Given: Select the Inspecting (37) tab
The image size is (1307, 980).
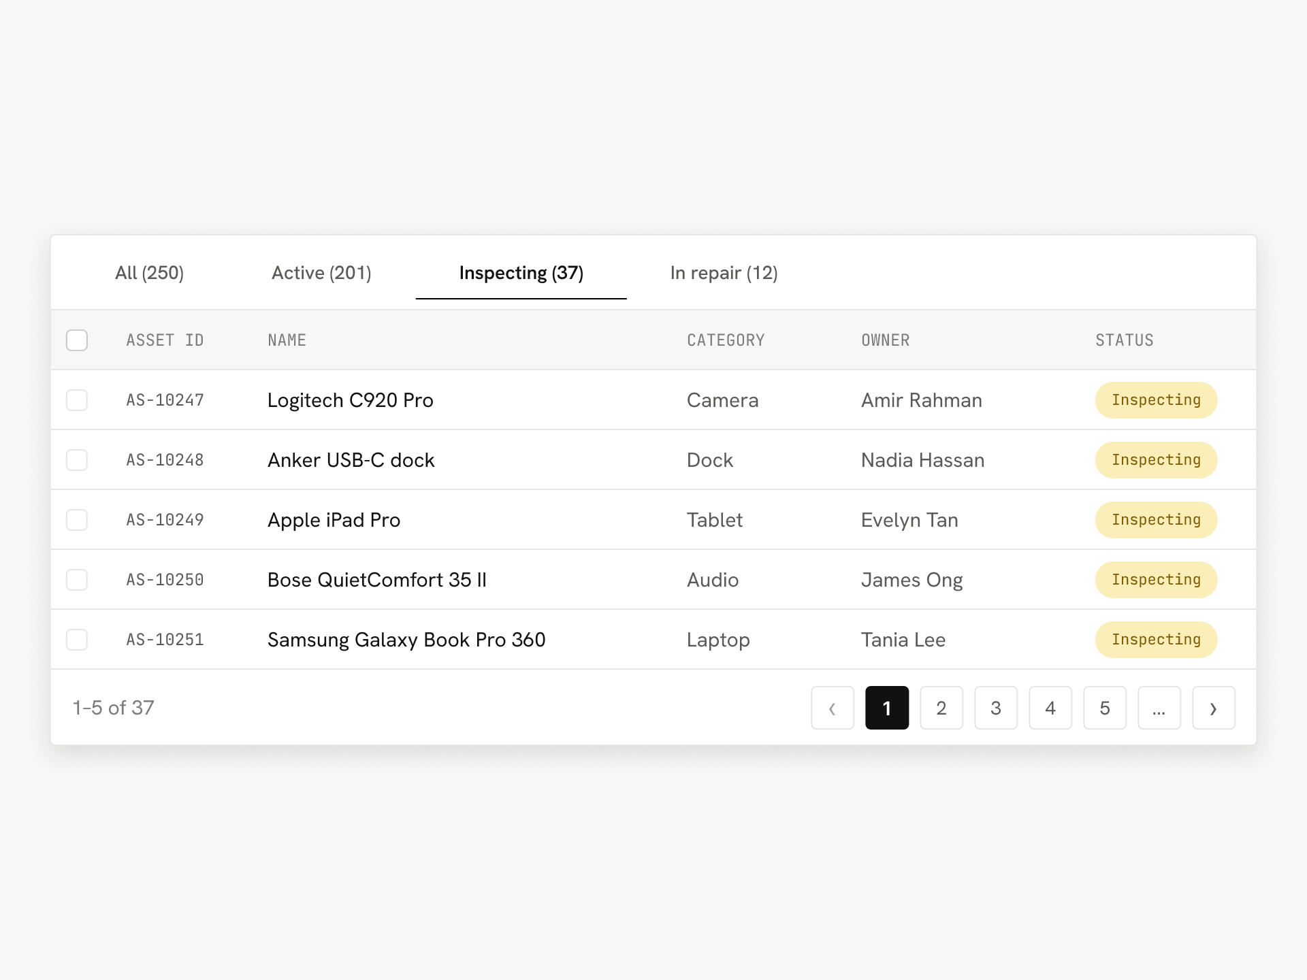Looking at the screenshot, I should coord(521,273).
